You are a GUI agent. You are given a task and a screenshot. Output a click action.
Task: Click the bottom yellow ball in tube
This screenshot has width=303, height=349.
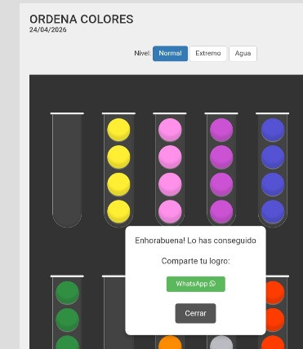pyautogui.click(x=118, y=212)
